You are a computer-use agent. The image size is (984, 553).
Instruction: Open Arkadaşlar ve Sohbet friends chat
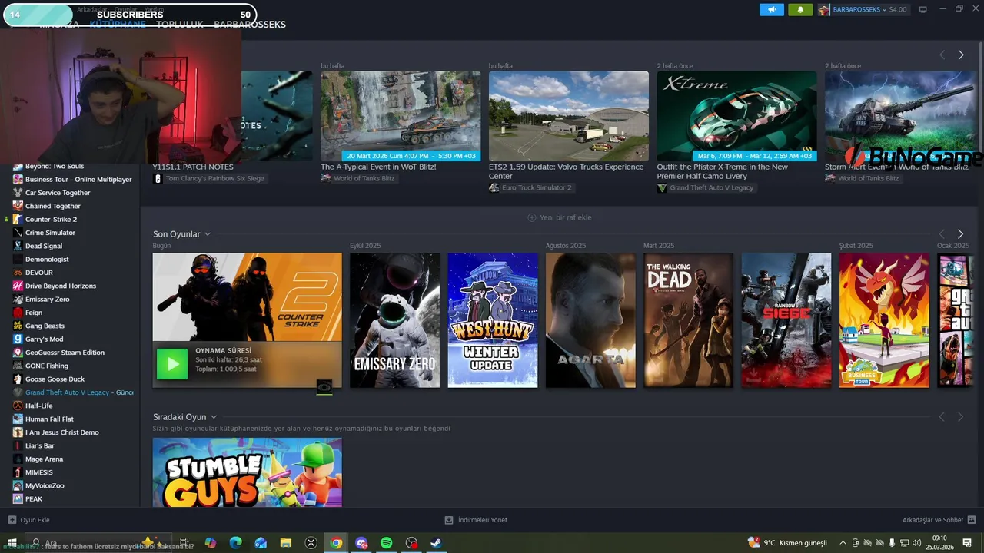point(939,520)
